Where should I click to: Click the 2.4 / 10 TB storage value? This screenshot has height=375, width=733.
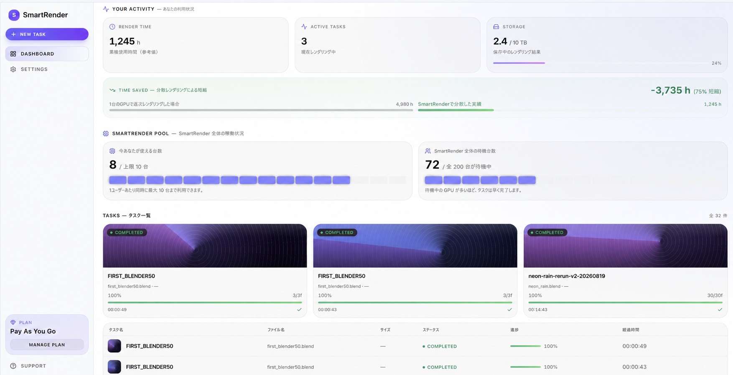pyautogui.click(x=510, y=41)
